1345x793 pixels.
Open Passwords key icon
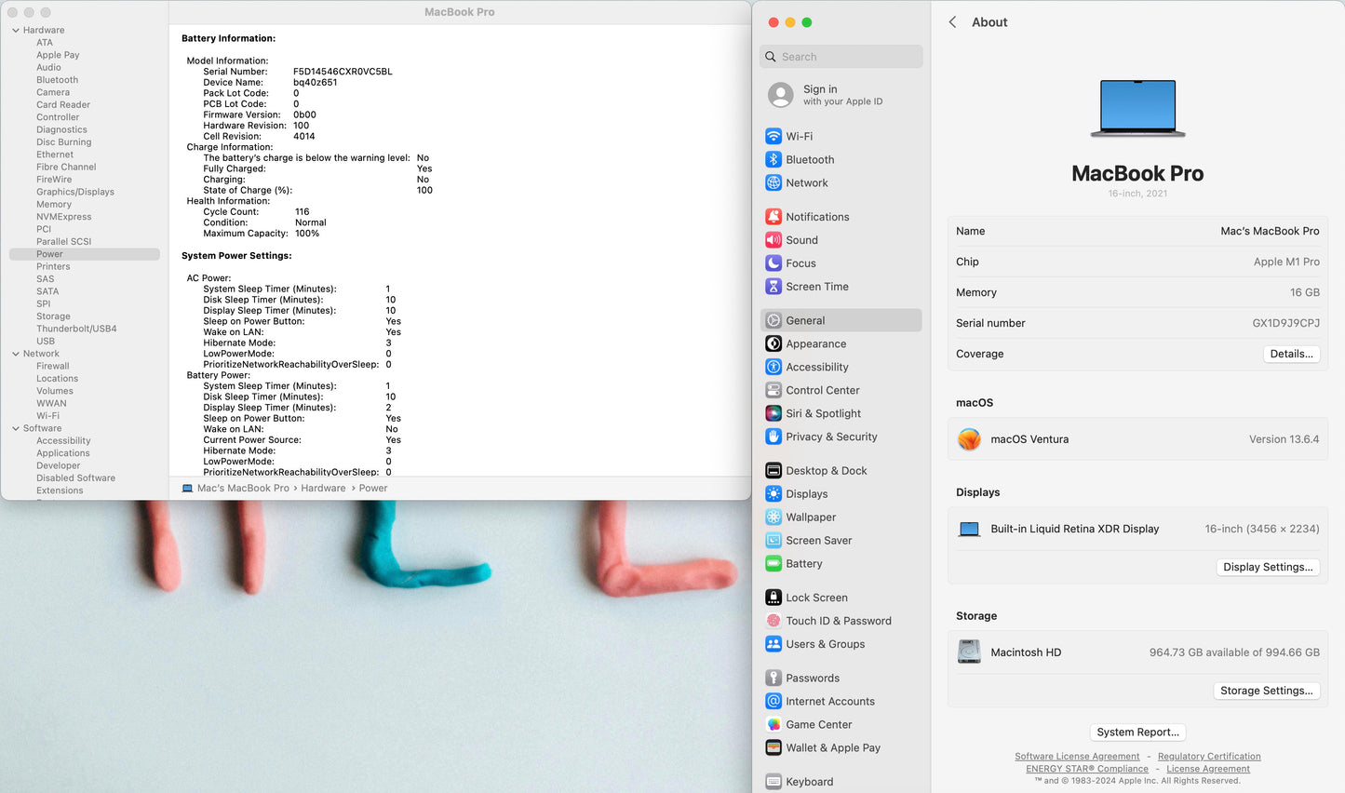tap(773, 678)
